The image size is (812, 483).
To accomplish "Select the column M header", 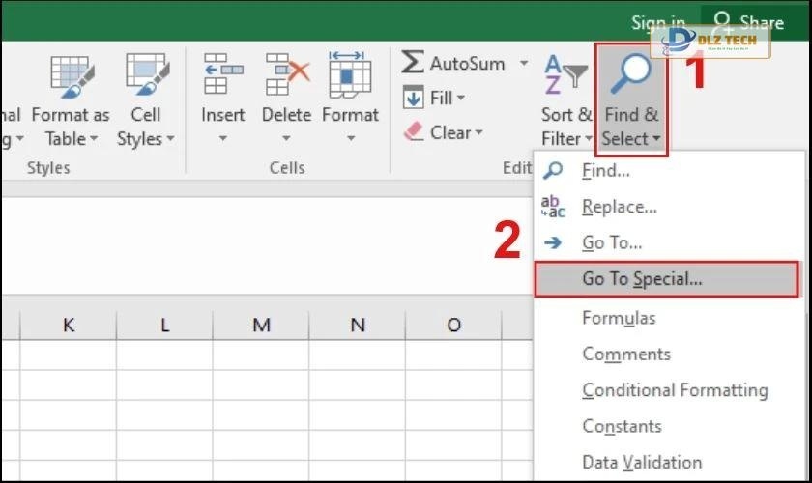I will [x=261, y=326].
